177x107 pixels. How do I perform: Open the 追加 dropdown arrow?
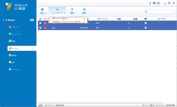pyautogui.click(x=46, y=13)
